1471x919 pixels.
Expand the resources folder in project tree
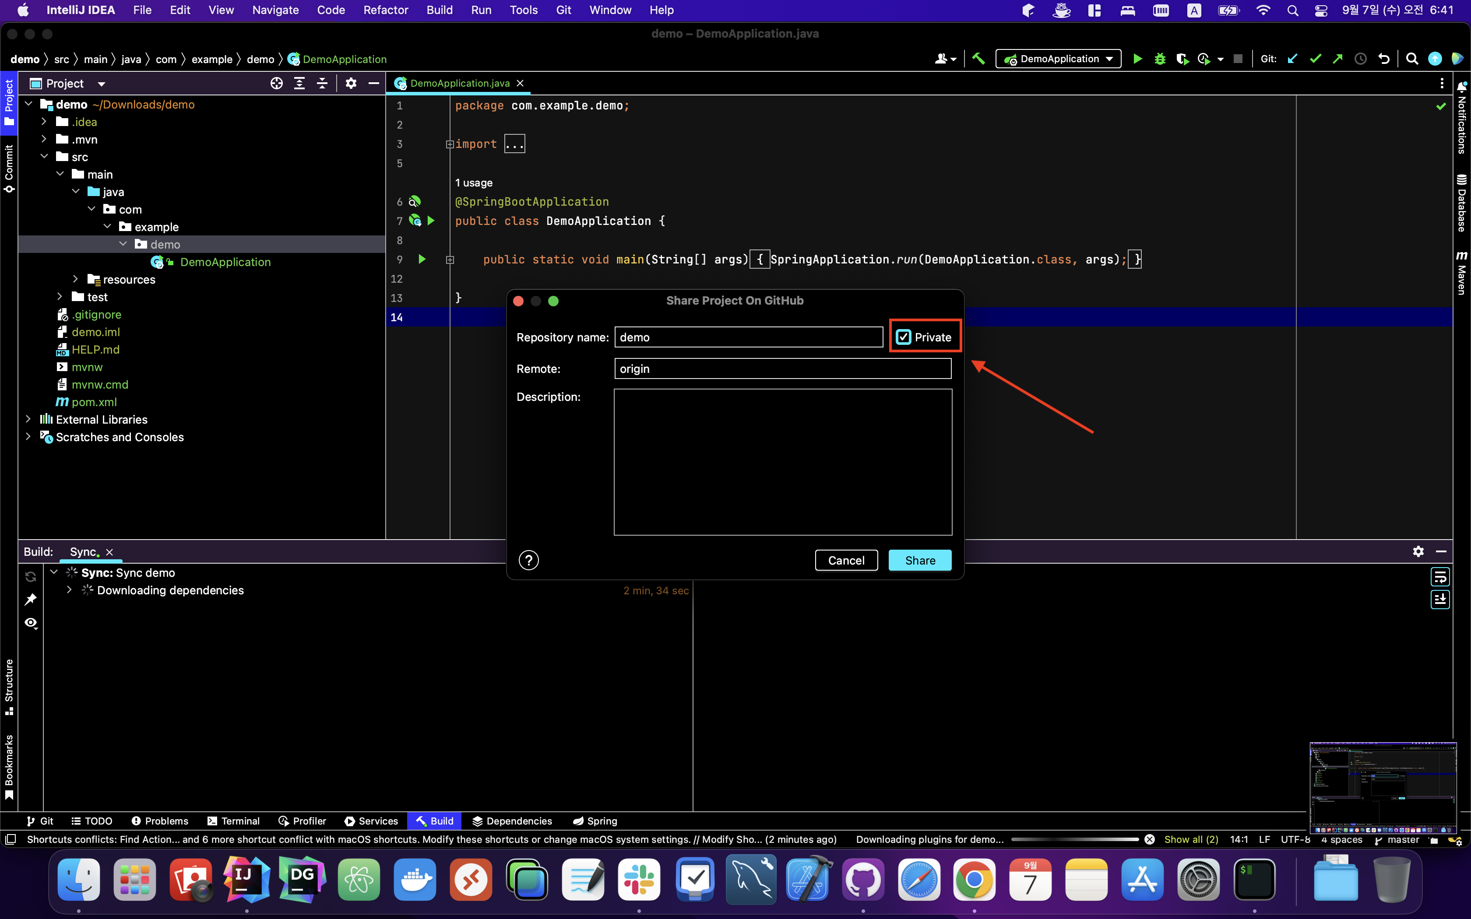[75, 279]
